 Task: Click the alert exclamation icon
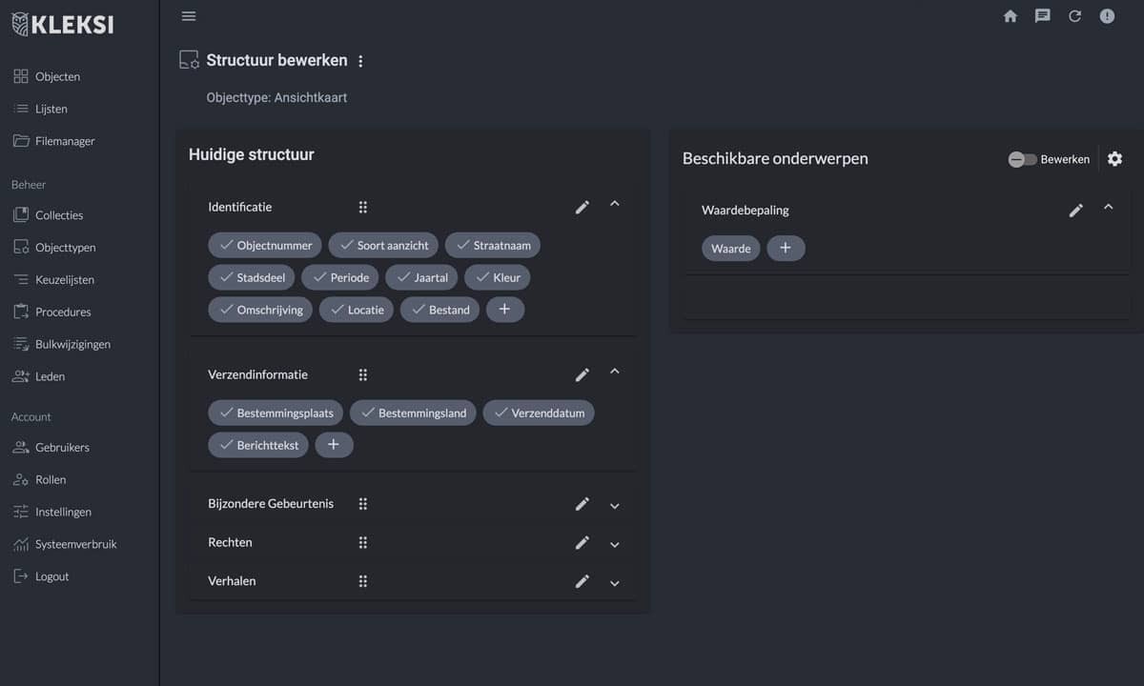tap(1107, 16)
